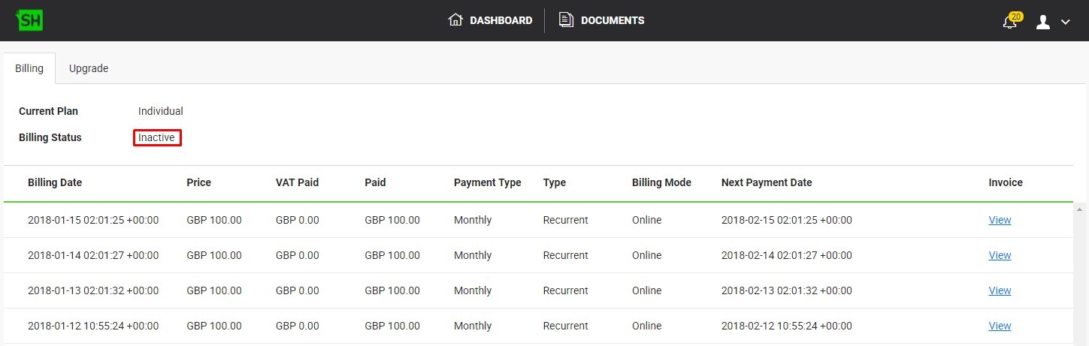Image resolution: width=1089 pixels, height=346 pixels.
Task: View invoice for 2018-01-14 billing
Action: 1000,255
